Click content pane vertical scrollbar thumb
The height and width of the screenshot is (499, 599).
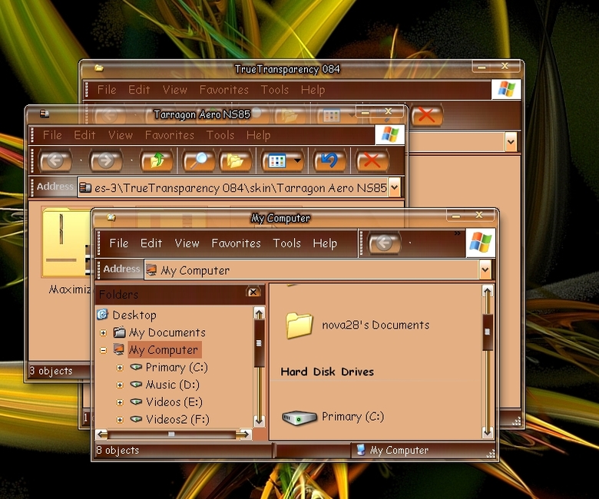[x=488, y=332]
